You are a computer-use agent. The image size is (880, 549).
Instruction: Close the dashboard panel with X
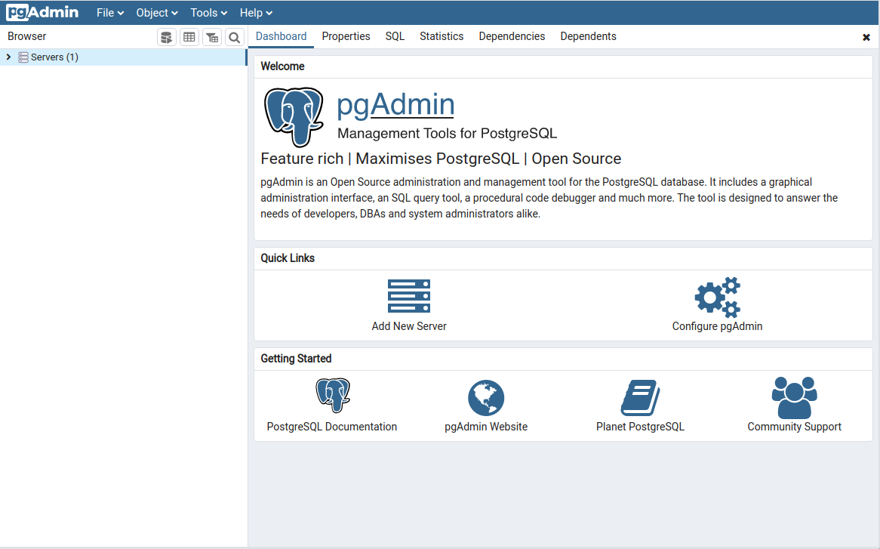click(x=866, y=37)
